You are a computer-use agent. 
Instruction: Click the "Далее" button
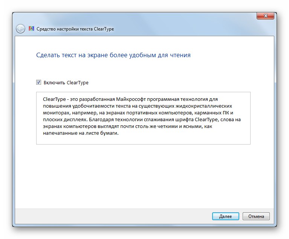(225, 216)
